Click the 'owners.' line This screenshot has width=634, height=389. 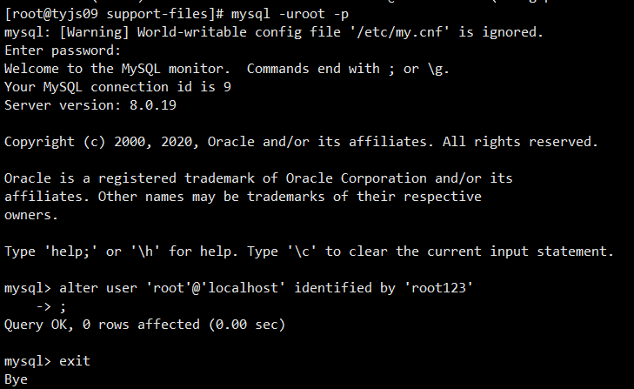click(x=31, y=215)
